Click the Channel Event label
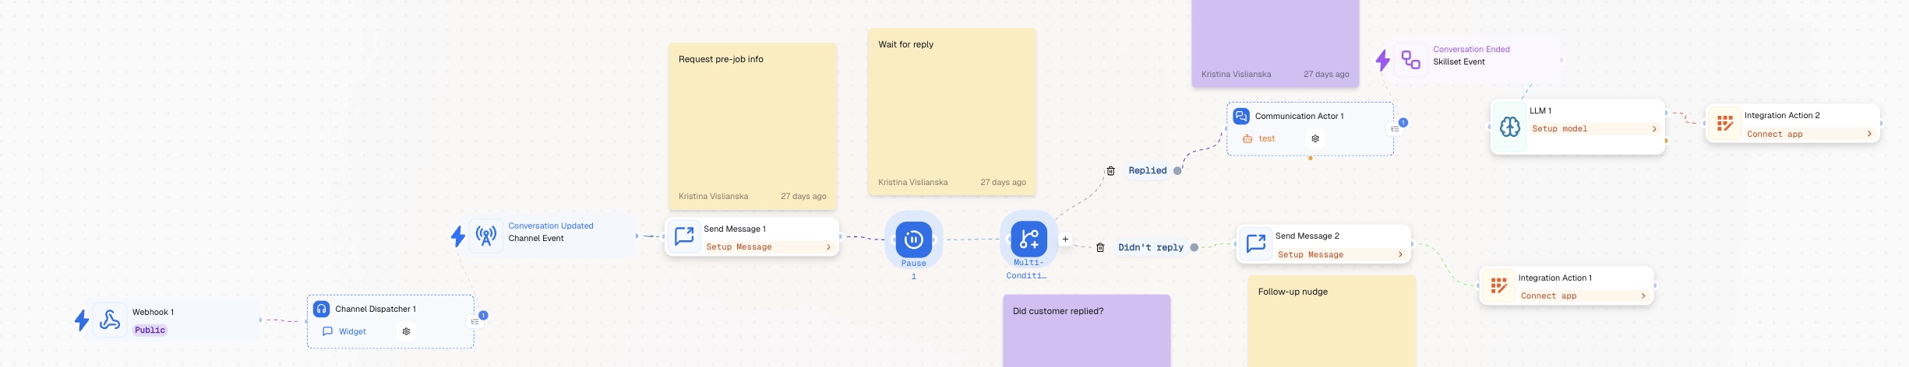Screen dimensions: 1909x367 (x=536, y=238)
